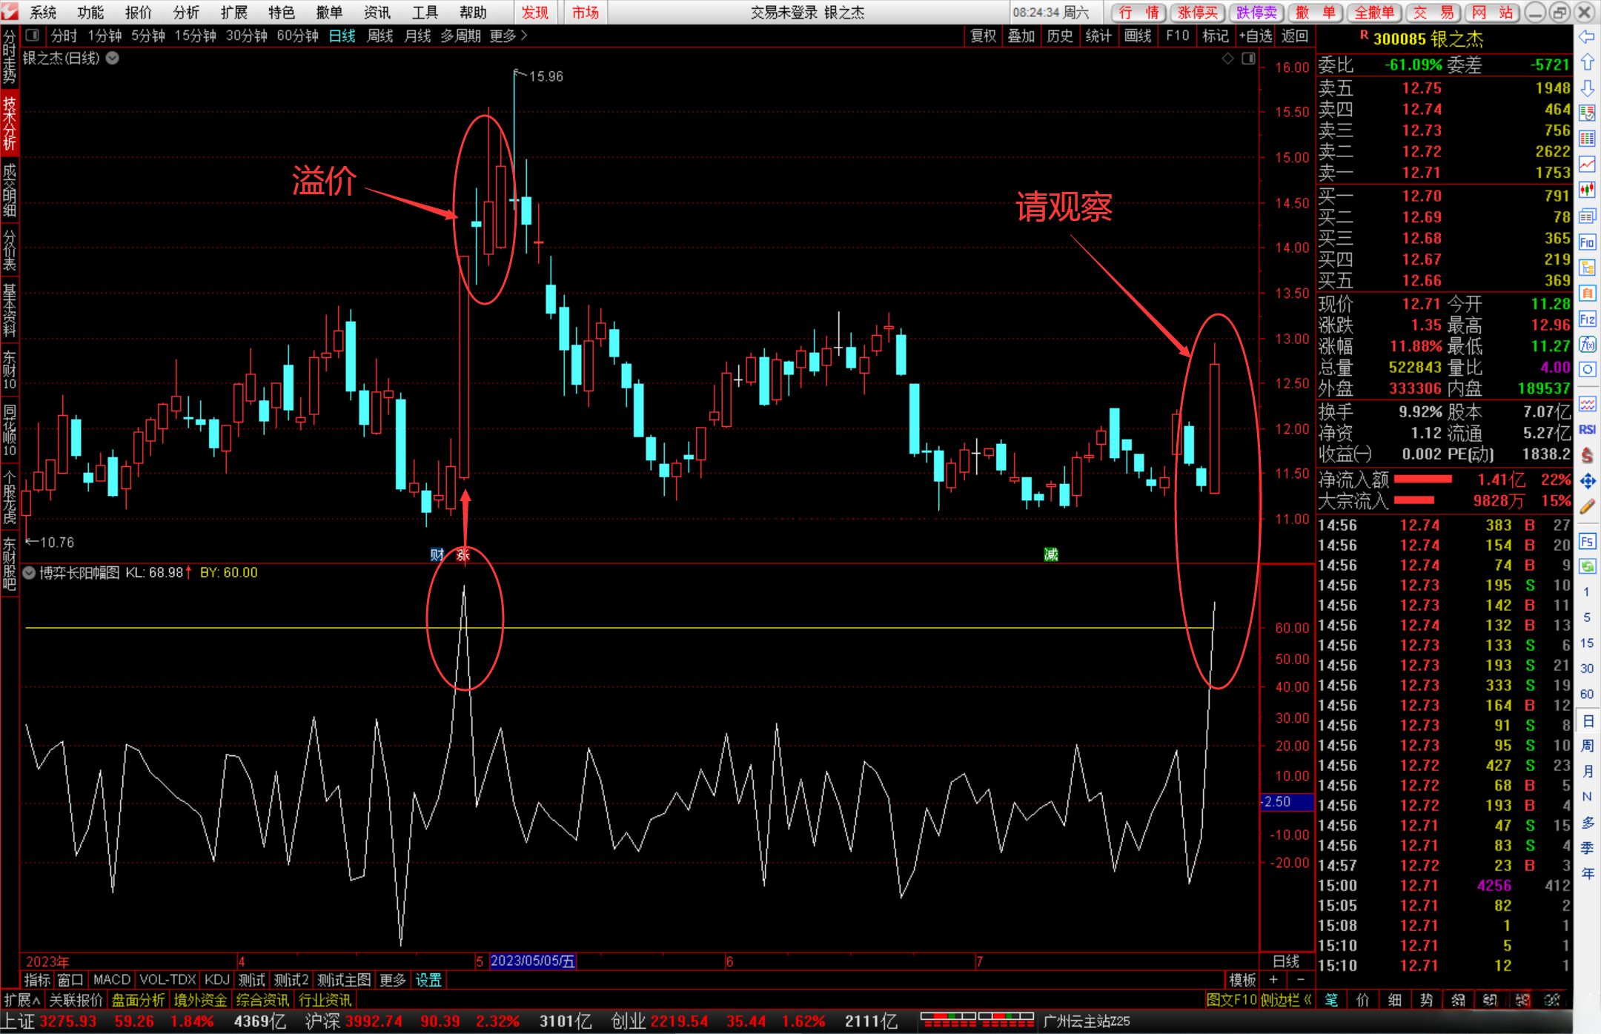This screenshot has width=1601, height=1034.
Task: Toggle the panel layout box beside 分时
Action: [32, 35]
